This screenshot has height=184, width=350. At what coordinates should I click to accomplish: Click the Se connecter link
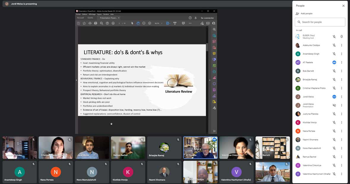click(x=207, y=18)
